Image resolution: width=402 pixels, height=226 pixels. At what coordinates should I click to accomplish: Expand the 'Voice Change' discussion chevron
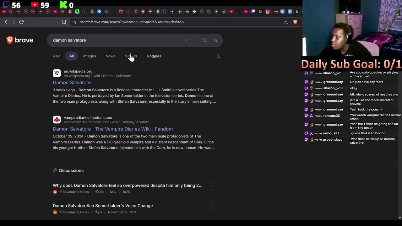click(212, 206)
